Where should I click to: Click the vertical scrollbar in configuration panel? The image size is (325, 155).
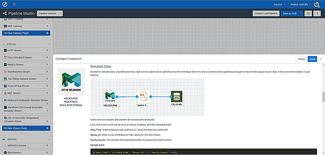324,97
